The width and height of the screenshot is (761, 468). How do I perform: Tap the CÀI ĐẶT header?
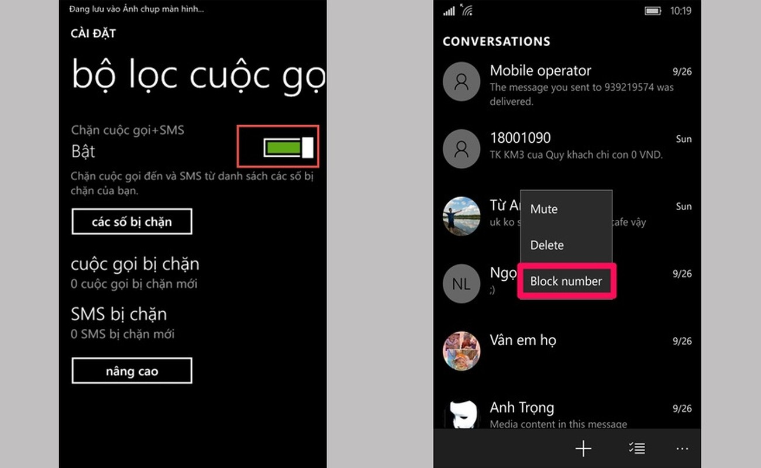(x=93, y=33)
